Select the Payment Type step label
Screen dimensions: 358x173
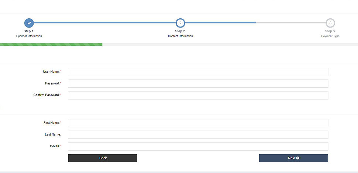330,36
